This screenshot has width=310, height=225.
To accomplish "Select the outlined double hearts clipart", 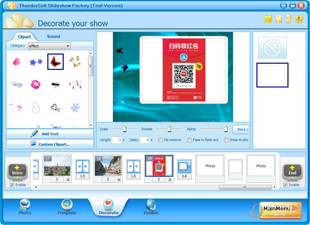I will coord(55,108).
